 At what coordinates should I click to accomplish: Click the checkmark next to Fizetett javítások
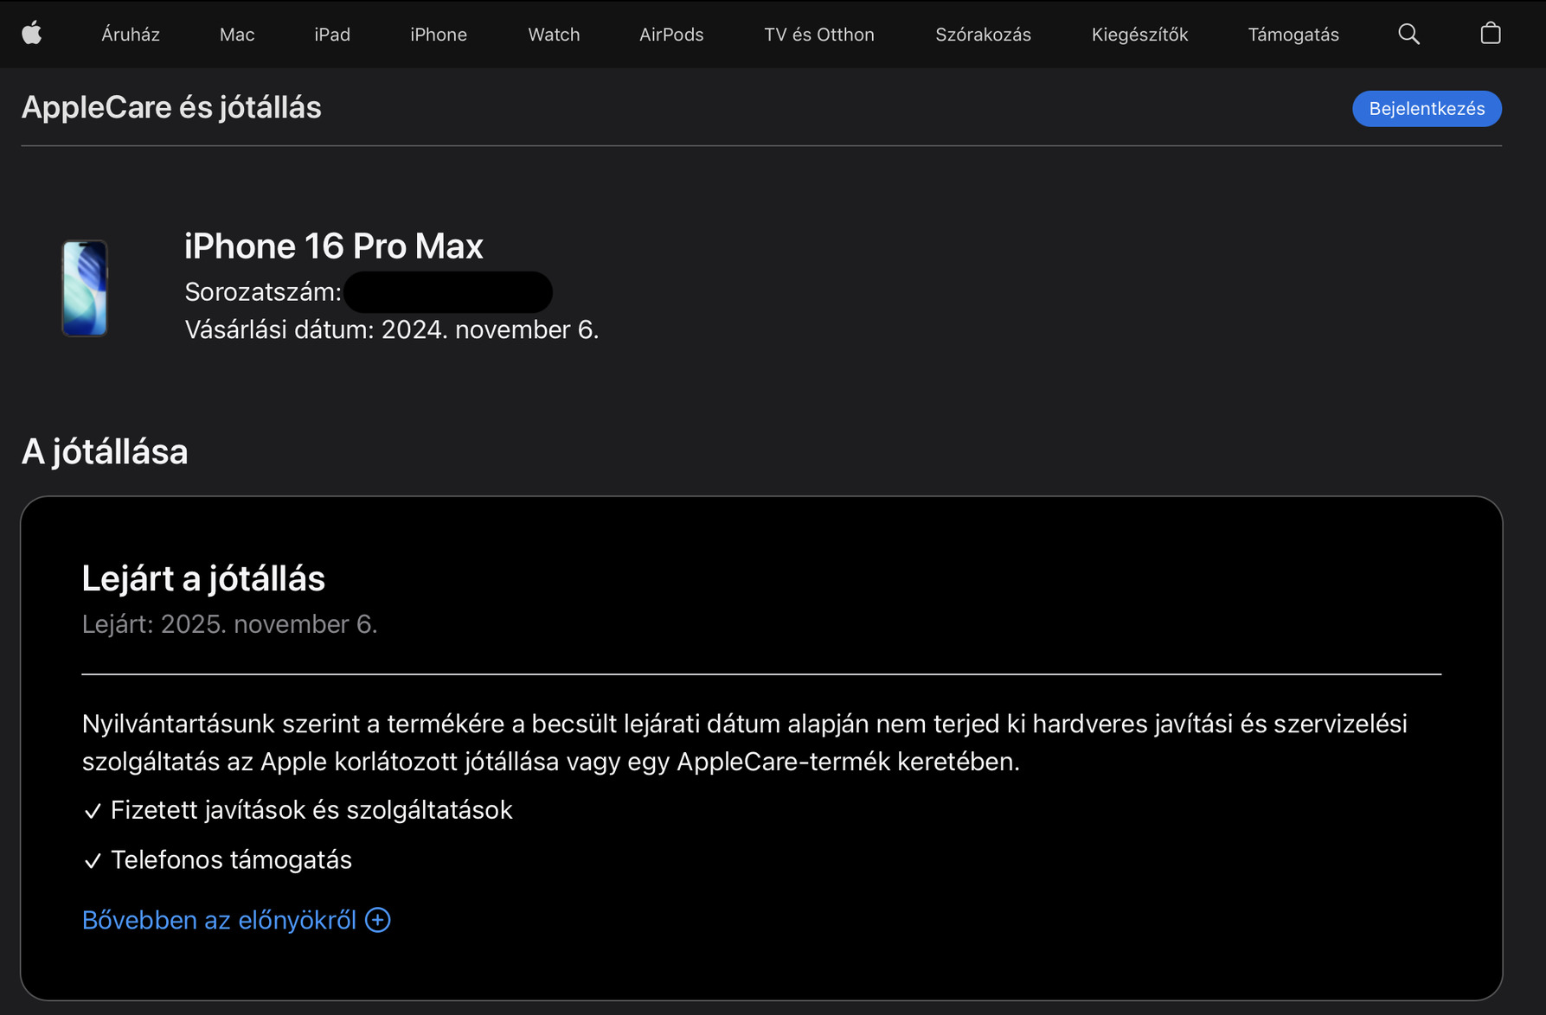[93, 811]
